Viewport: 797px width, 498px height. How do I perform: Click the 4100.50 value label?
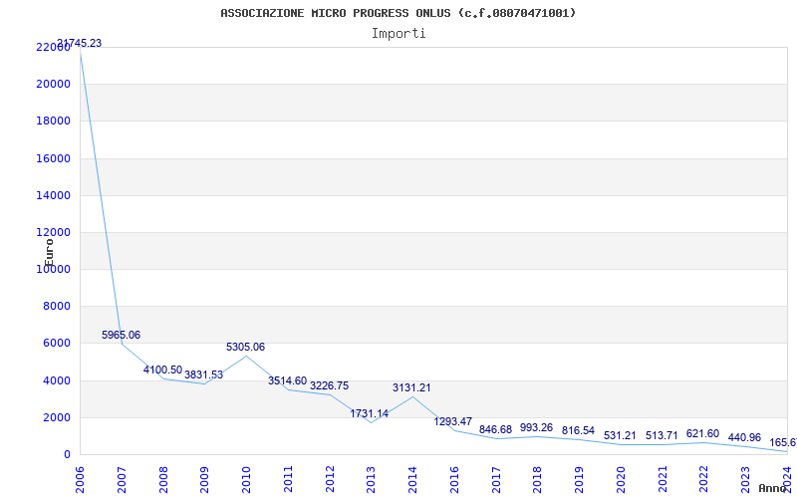click(x=162, y=370)
